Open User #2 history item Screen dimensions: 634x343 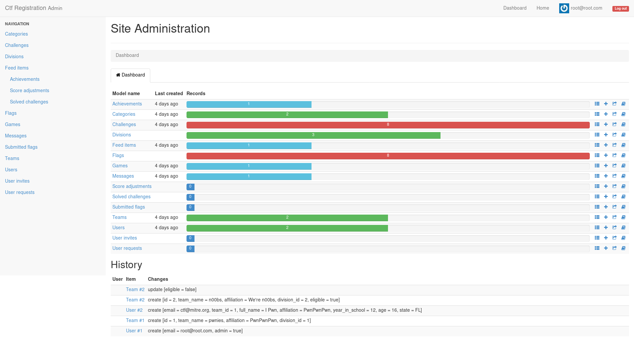tap(134, 310)
